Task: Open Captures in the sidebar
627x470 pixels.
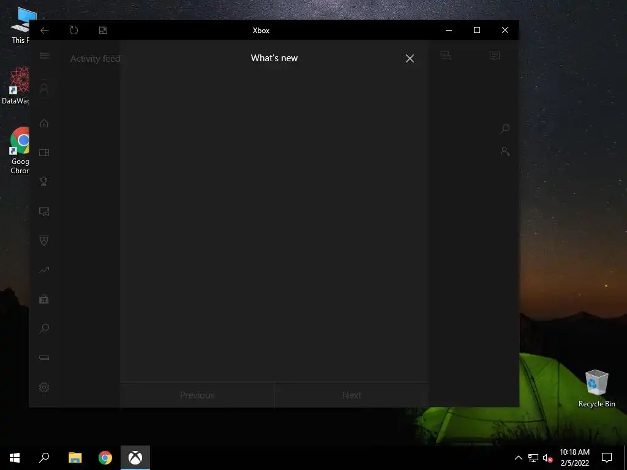Action: coord(44,211)
